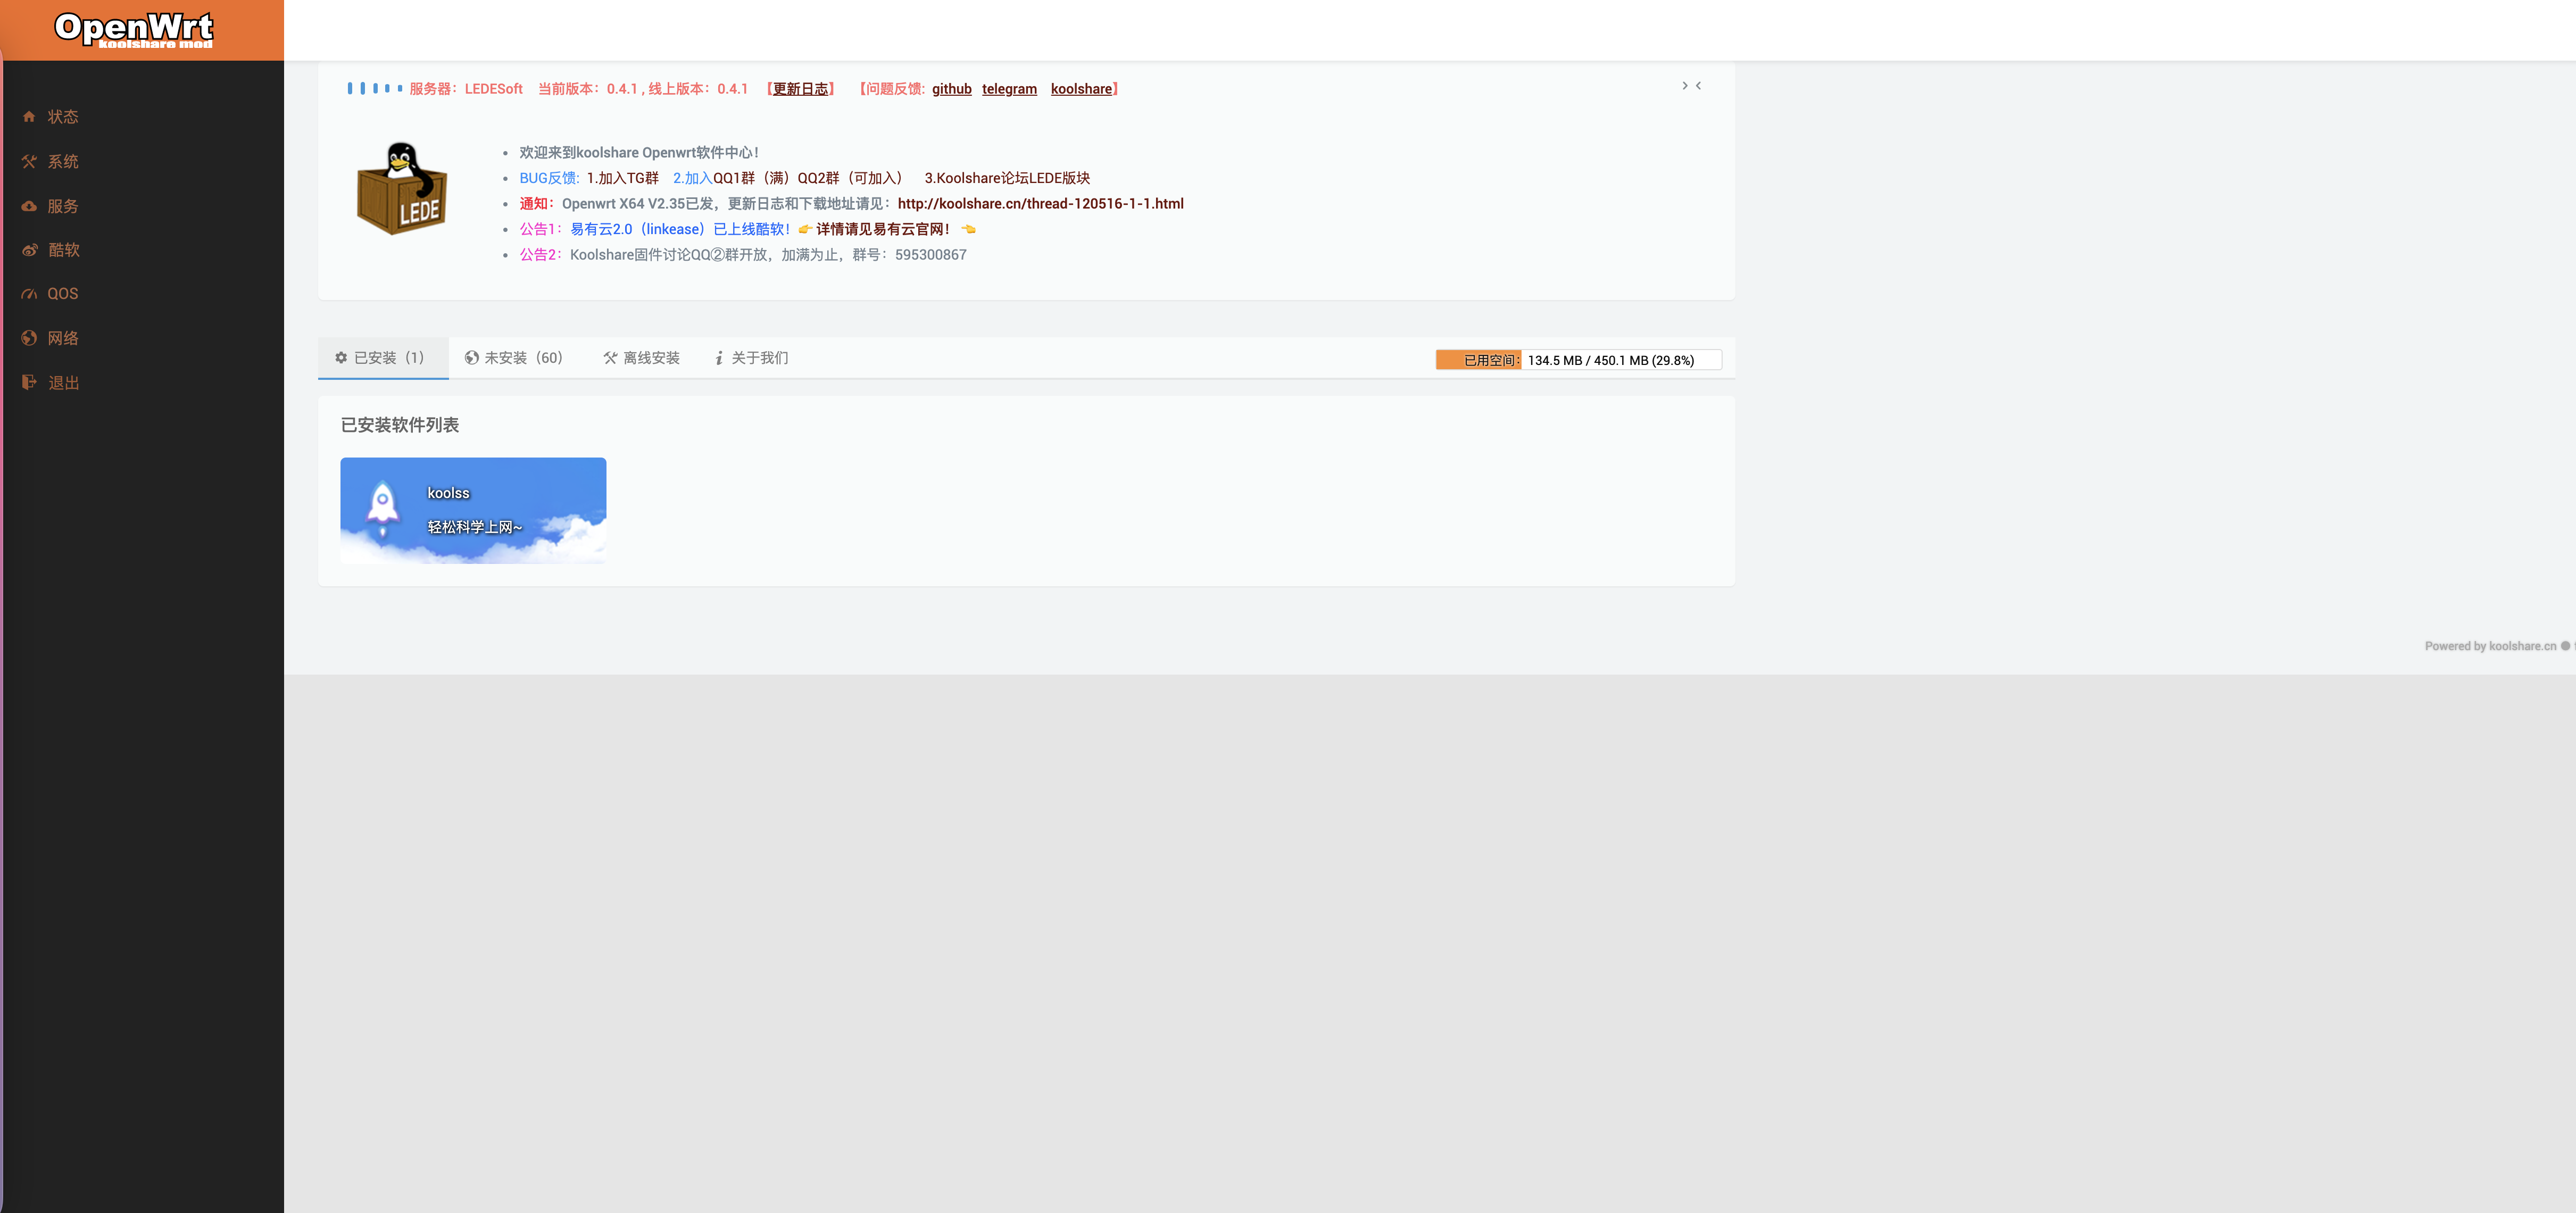Click the left-pointing hand emoji before 详情请见

click(805, 230)
